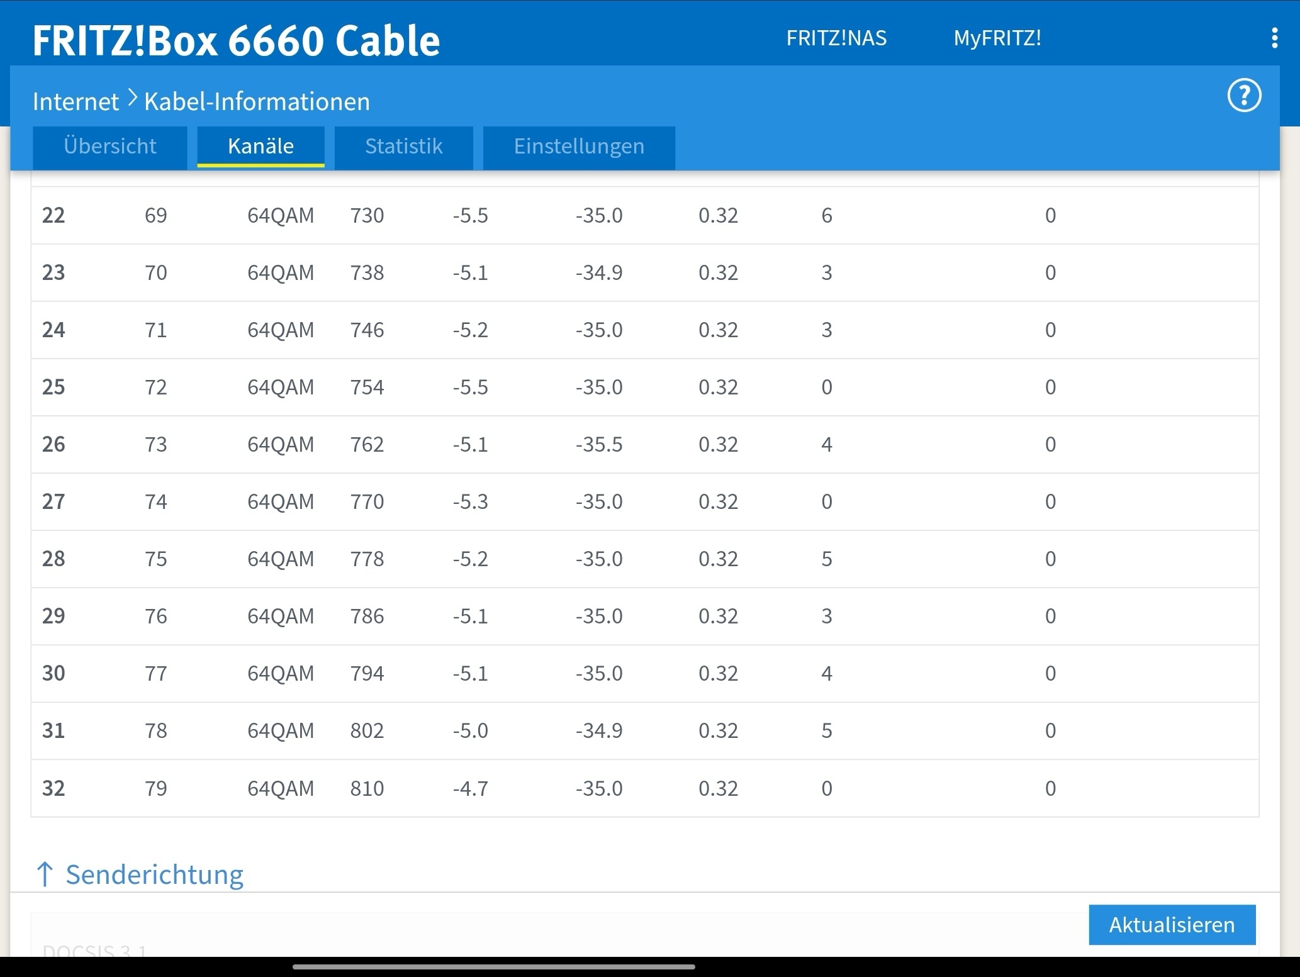
Task: Click power level -5.0 in row 31
Action: (471, 730)
